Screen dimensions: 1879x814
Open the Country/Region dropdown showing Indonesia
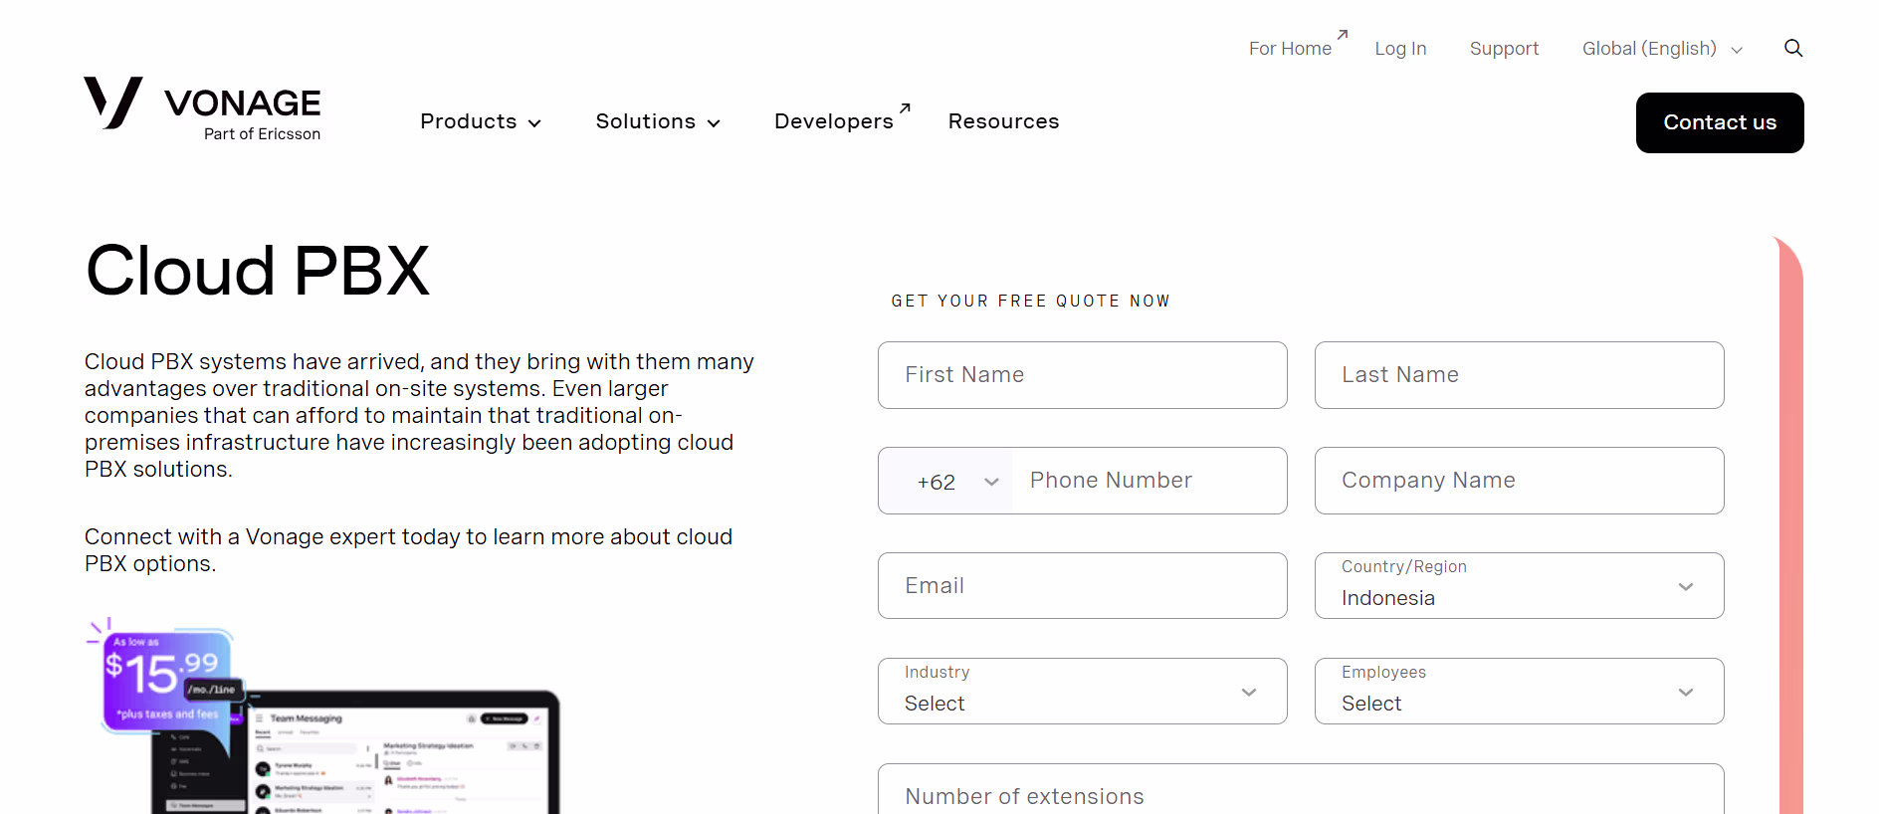pos(1520,586)
